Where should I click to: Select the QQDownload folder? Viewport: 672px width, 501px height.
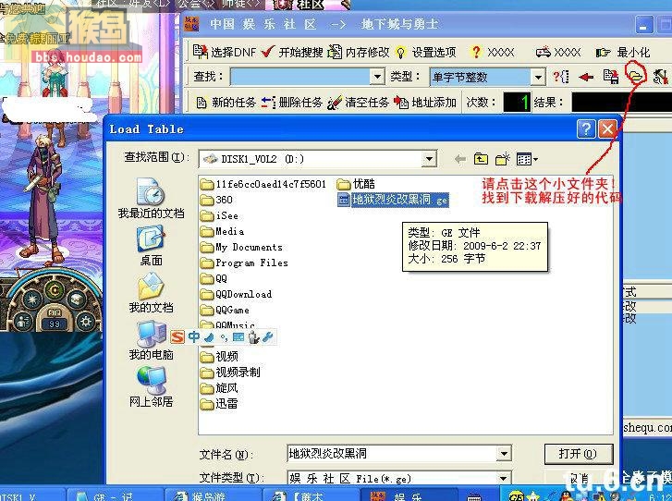(236, 295)
